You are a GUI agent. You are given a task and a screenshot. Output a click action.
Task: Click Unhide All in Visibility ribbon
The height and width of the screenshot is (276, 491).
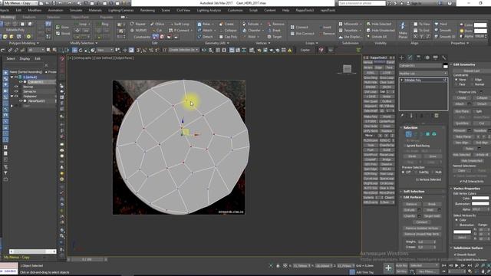[x=377, y=37]
